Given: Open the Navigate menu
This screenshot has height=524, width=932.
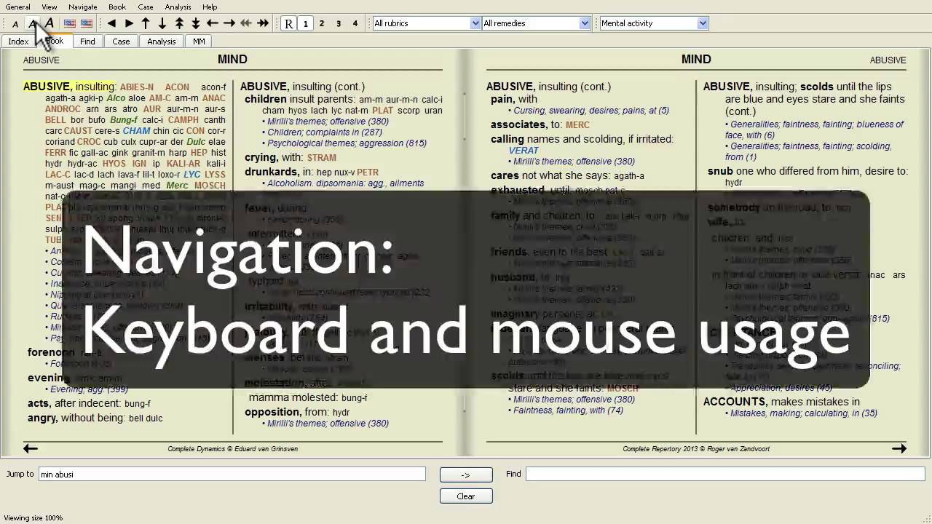Looking at the screenshot, I should click(82, 7).
